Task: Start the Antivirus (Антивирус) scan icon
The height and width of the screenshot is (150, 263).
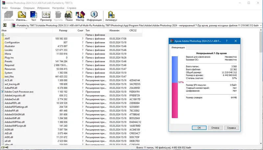Action: 111,16
